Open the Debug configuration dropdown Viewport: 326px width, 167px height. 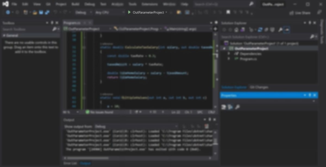(x=83, y=12)
